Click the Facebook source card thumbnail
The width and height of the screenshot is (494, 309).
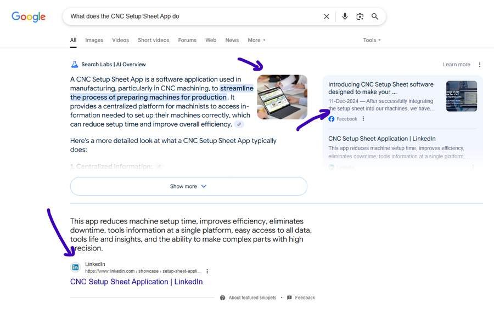tap(462, 96)
